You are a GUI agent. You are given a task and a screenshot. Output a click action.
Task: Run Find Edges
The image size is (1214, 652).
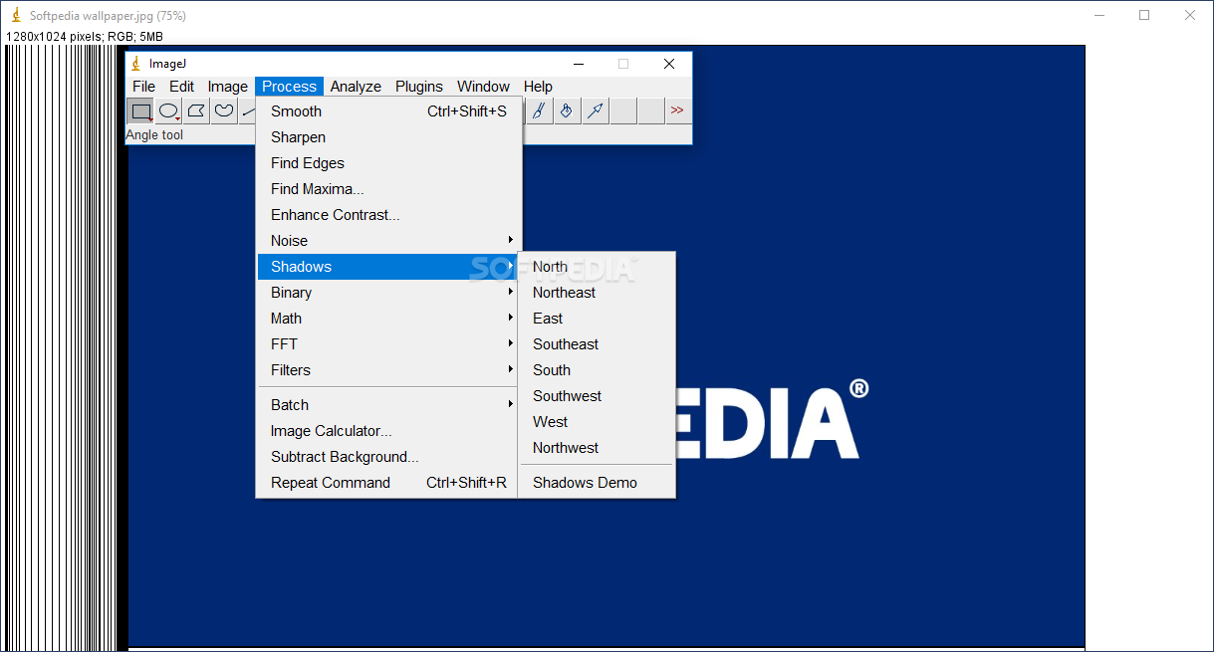tap(387, 163)
